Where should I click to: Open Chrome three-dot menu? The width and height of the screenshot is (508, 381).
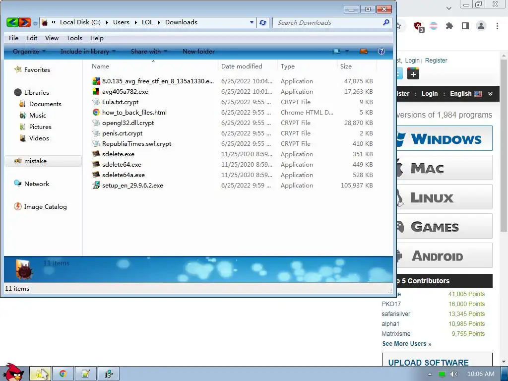tap(497, 26)
